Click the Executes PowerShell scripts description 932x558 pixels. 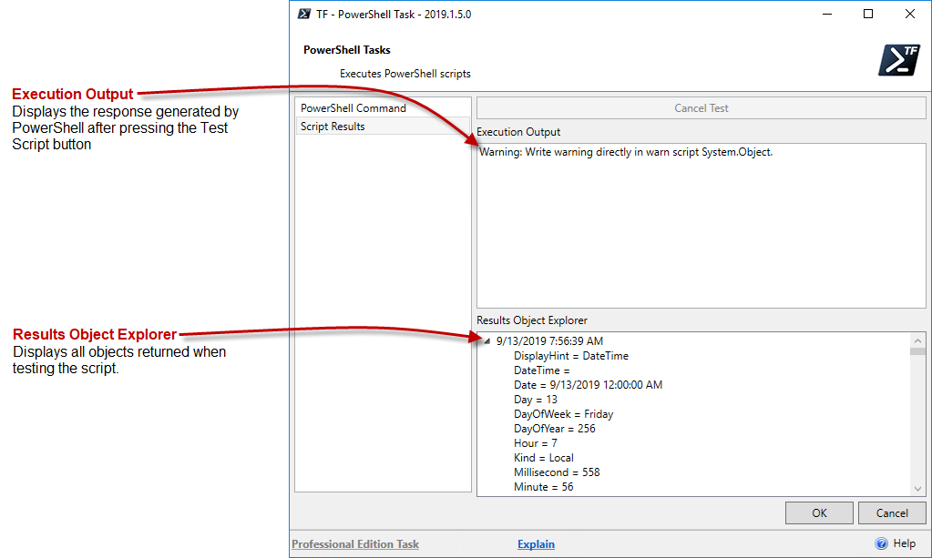coord(405,74)
